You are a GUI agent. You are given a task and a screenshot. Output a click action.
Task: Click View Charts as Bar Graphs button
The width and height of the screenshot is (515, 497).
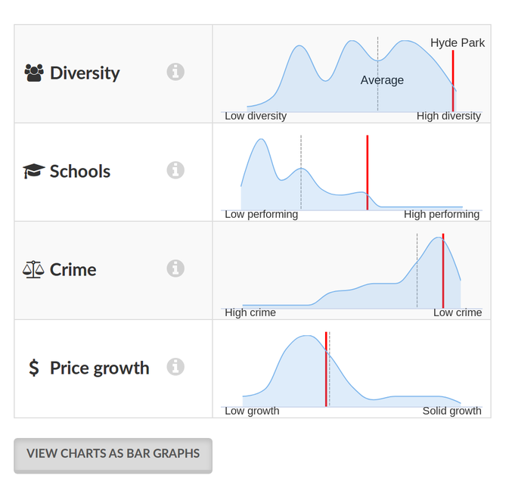tap(113, 455)
